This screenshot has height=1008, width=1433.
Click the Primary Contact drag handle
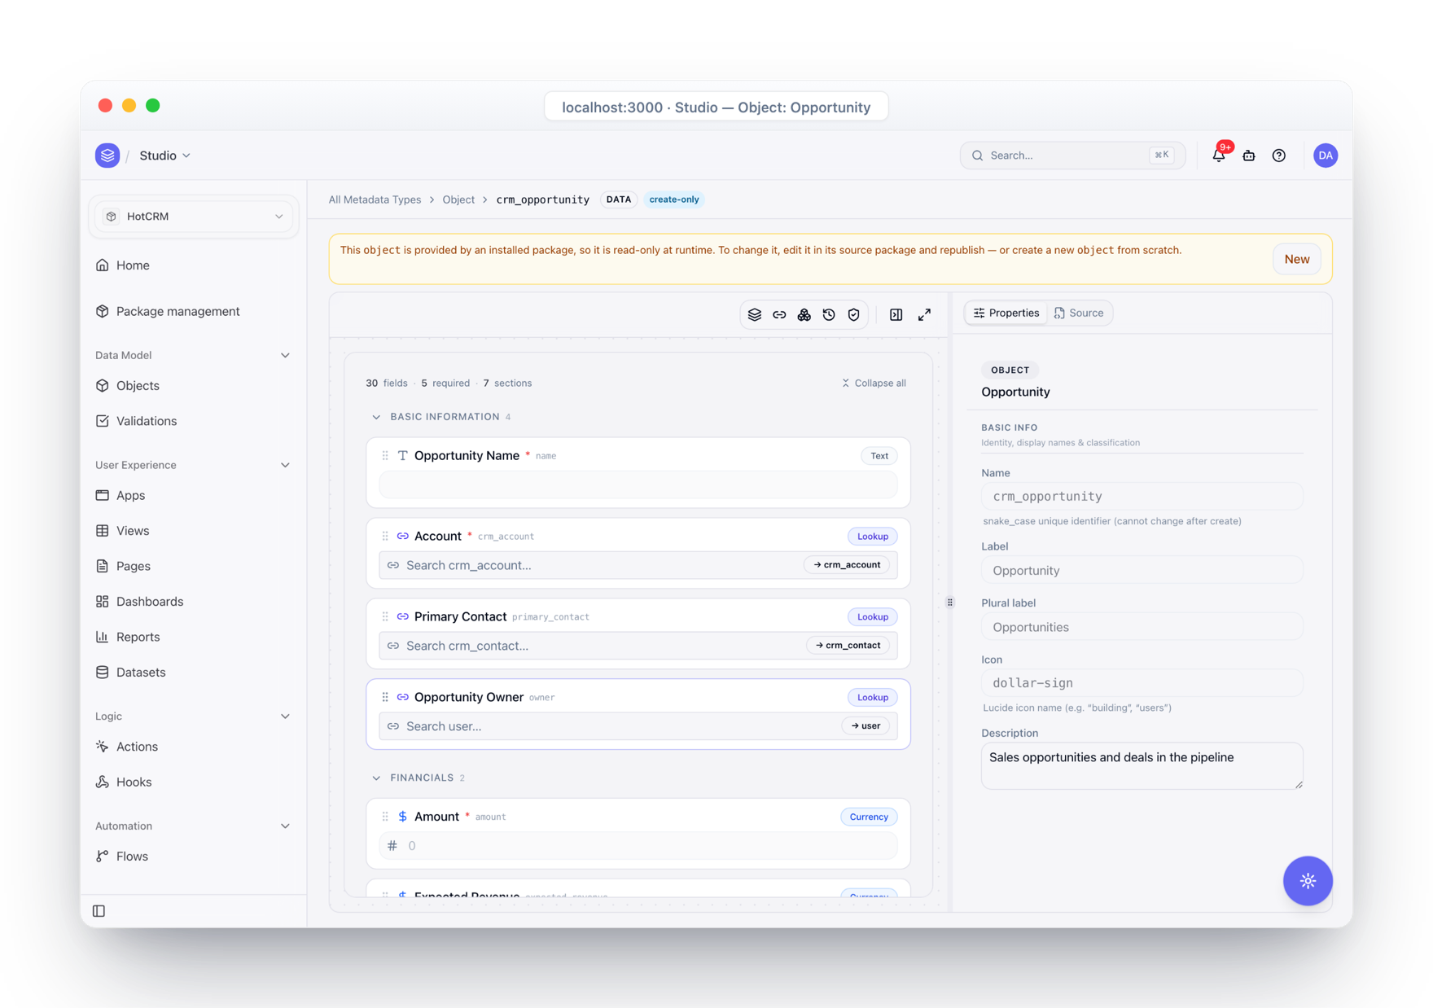pyautogui.click(x=385, y=617)
